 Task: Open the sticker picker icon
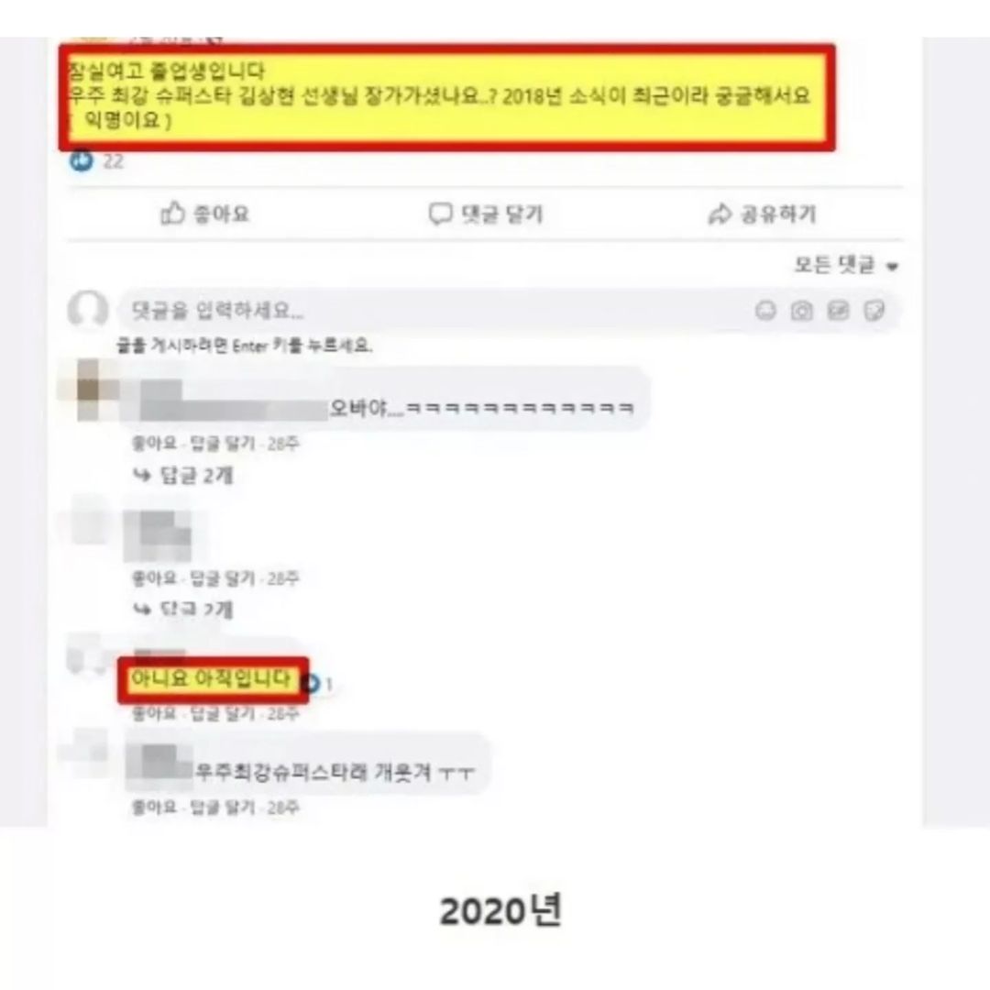[x=874, y=310]
